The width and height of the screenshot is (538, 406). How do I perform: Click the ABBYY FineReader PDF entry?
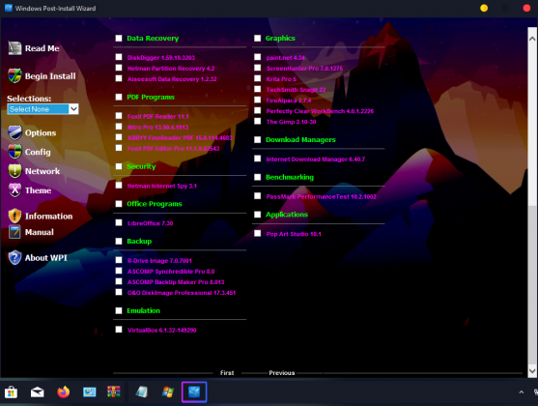(180, 137)
